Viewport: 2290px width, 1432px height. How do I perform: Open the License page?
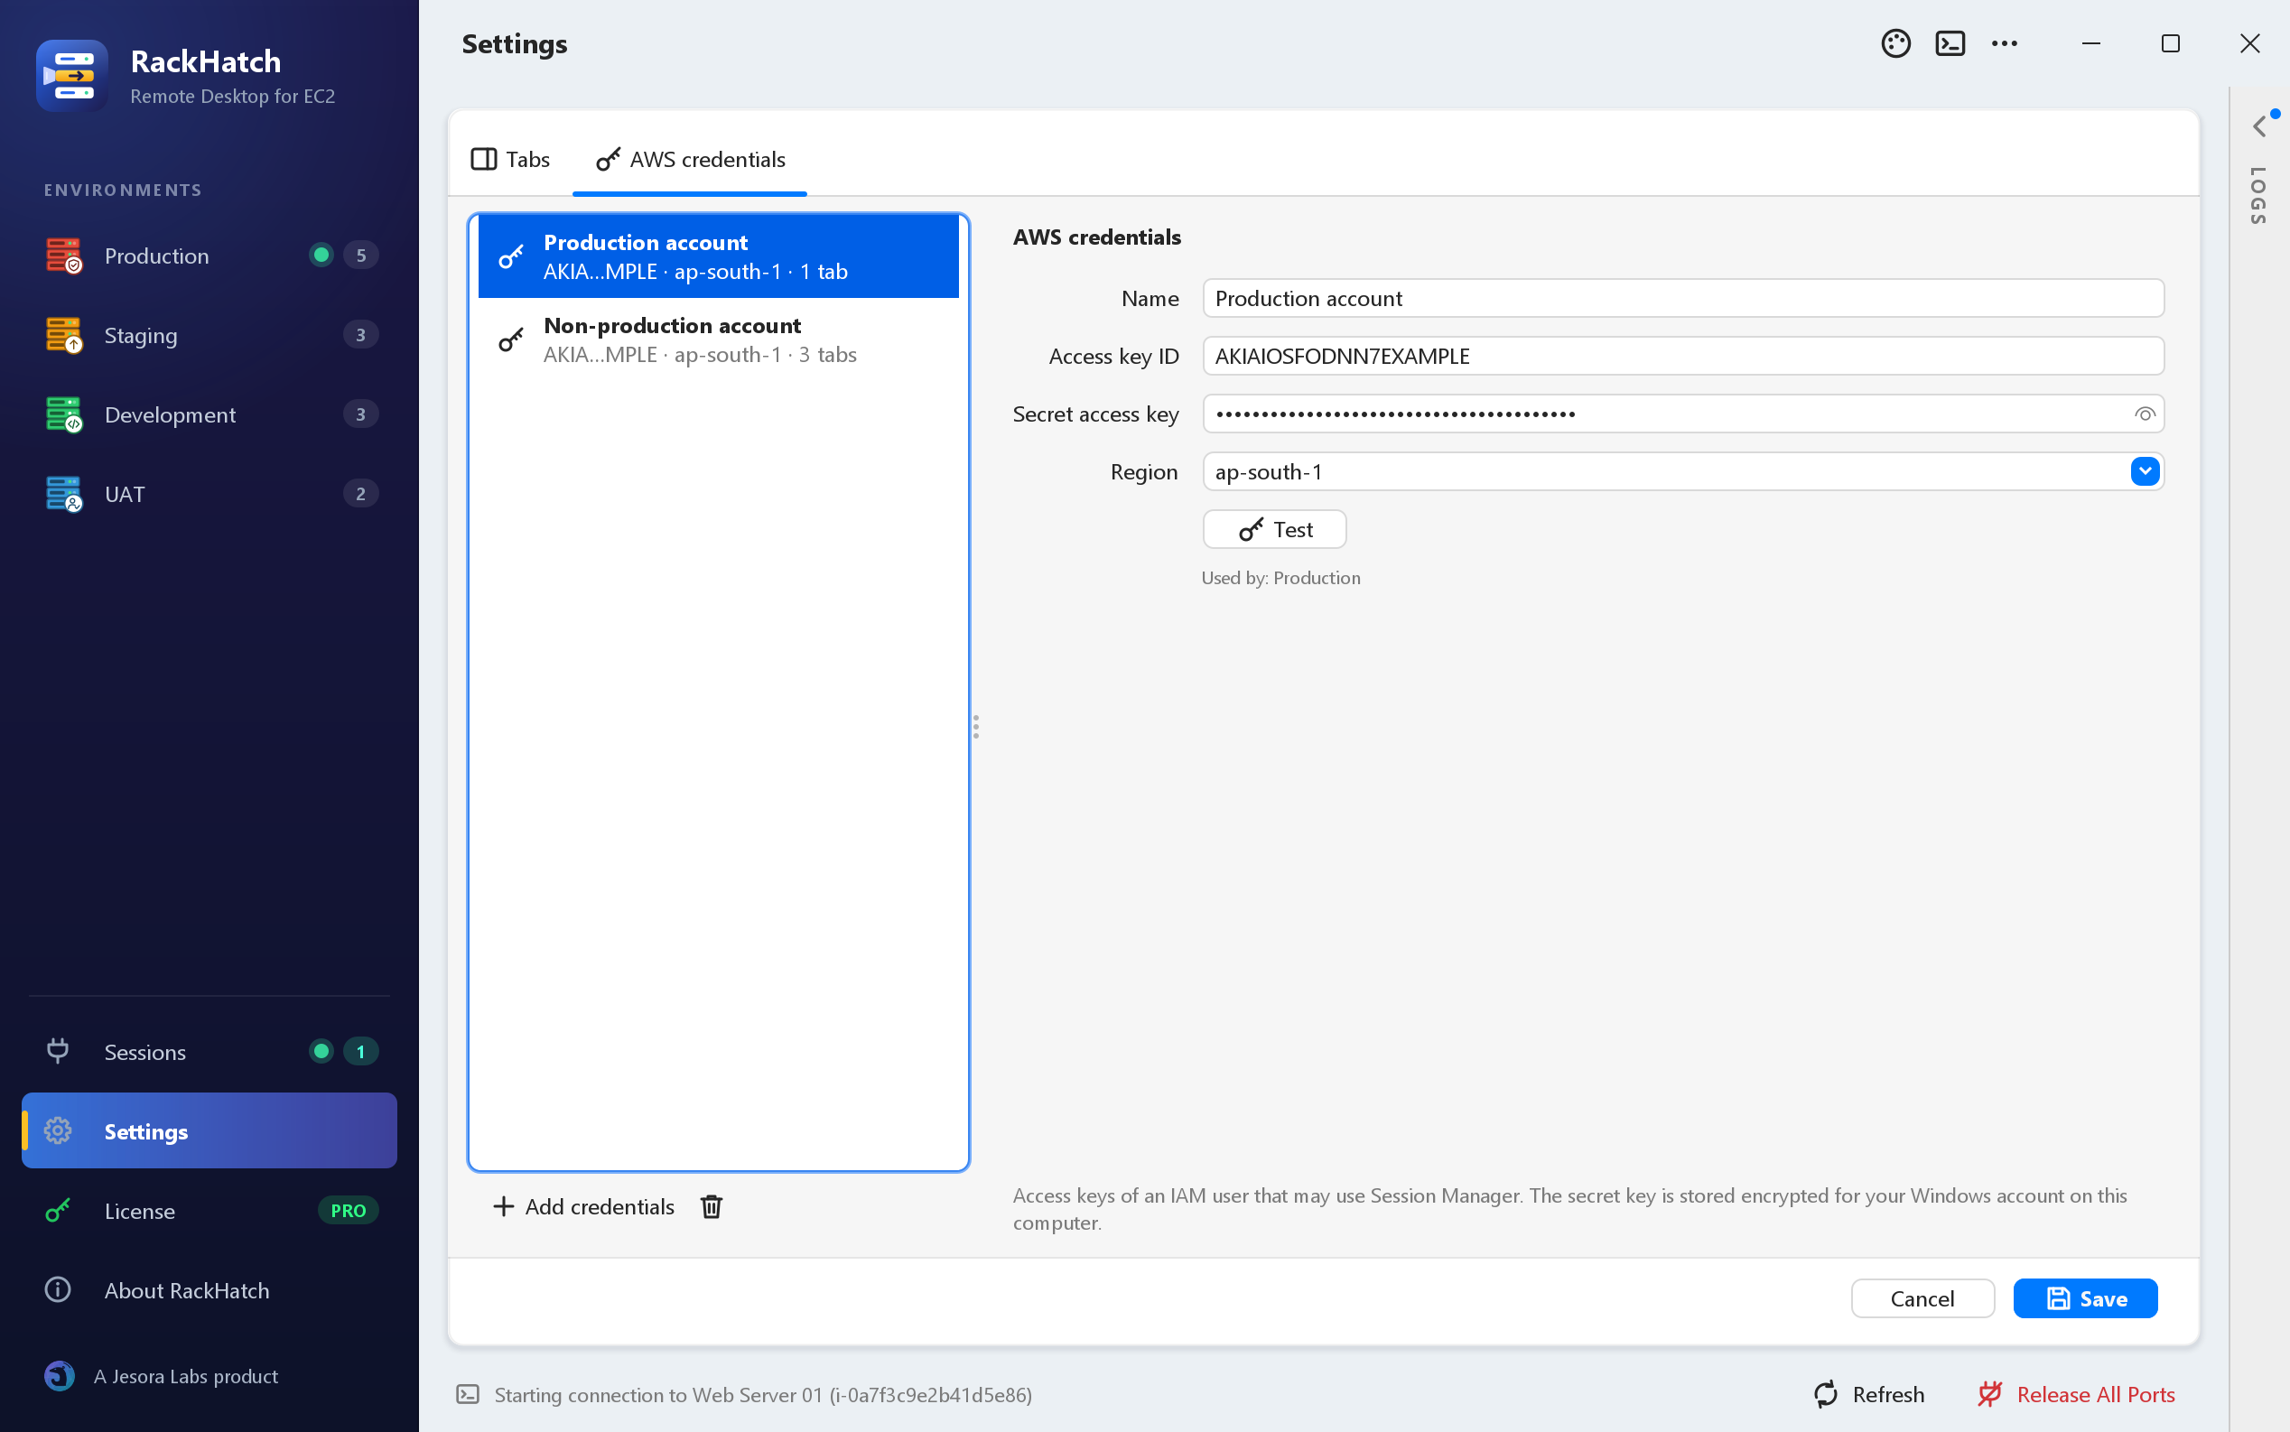(x=209, y=1211)
